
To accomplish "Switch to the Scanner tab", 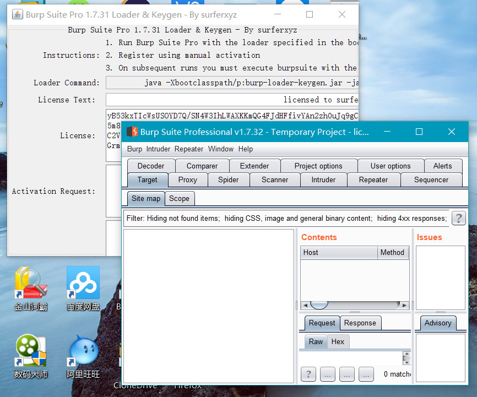I will coord(275,180).
